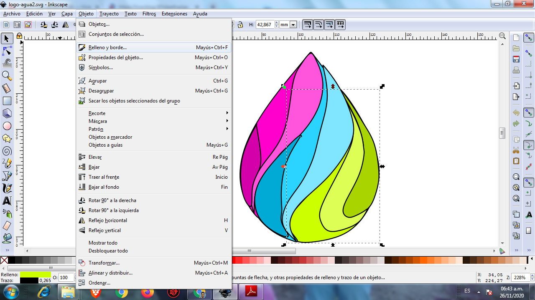
Task: Select the Tweak tool
Action: 7,63
